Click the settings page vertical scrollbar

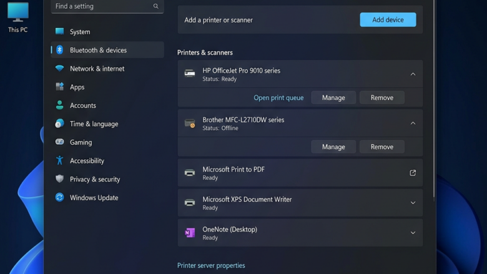tap(434, 99)
